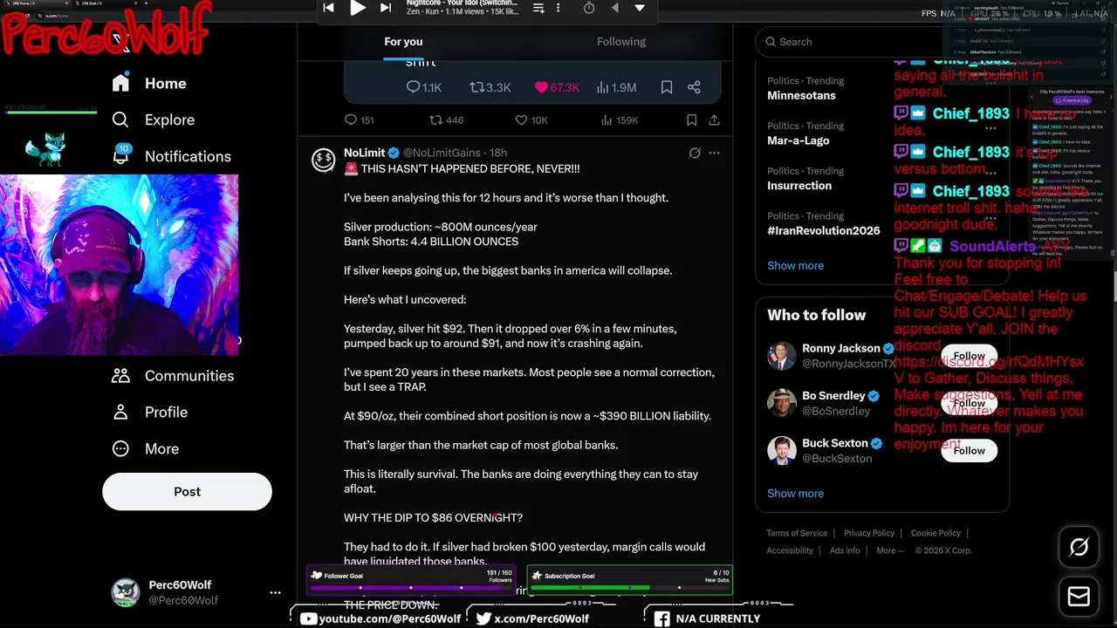
Task: Click the sleep timer icon in media popup
Action: coord(589,8)
